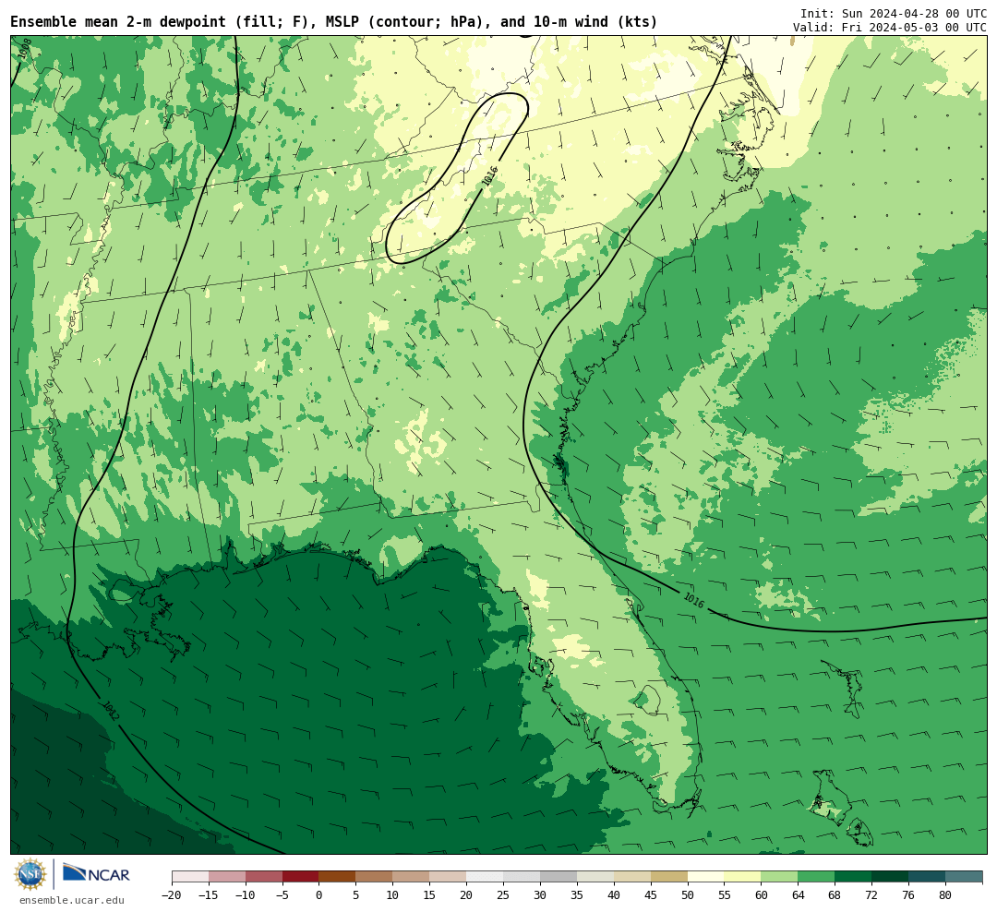Click the 80 colorbar tick label

coord(946,894)
